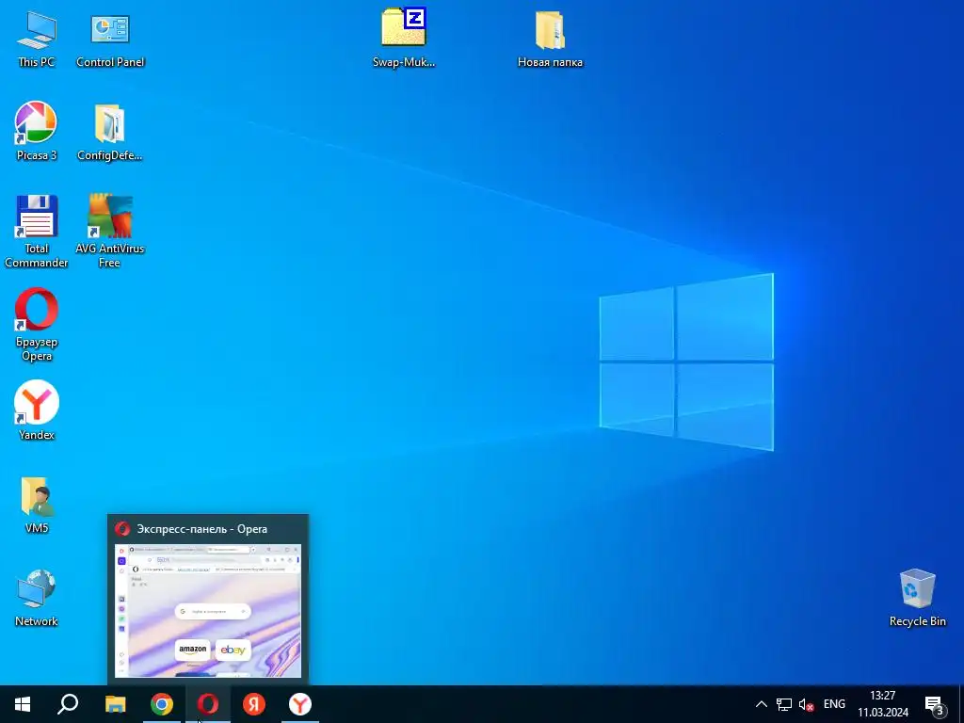Select the Recycle Bin icon
This screenshot has width=964, height=723.
coord(917,598)
